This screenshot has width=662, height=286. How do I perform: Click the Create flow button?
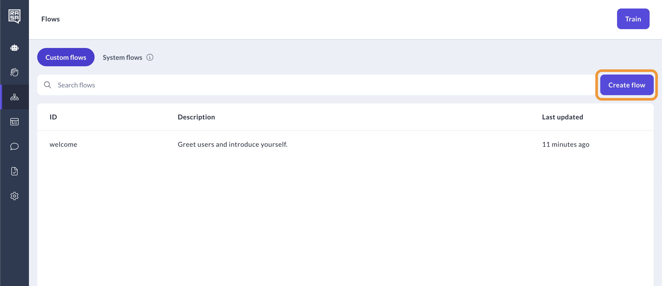pyautogui.click(x=627, y=85)
